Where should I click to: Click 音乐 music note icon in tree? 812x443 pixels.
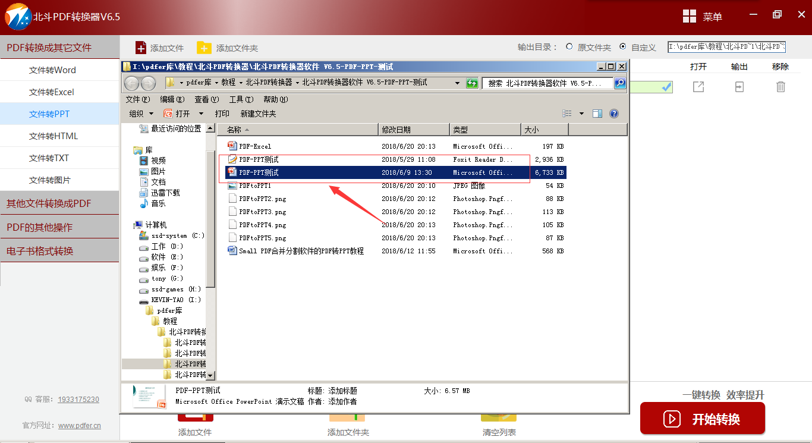click(144, 203)
